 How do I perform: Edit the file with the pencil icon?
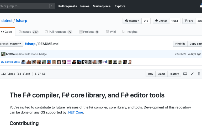[x=192, y=74]
